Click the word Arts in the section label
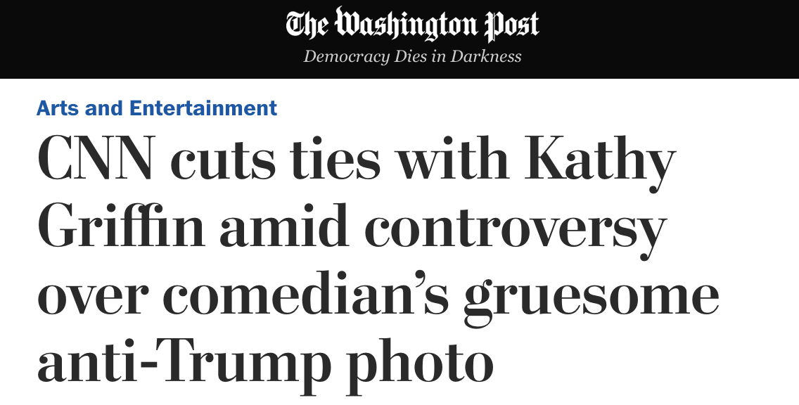 click(x=57, y=108)
